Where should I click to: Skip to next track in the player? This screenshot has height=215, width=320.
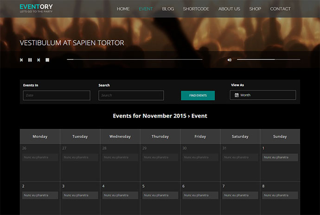[x=38, y=60]
